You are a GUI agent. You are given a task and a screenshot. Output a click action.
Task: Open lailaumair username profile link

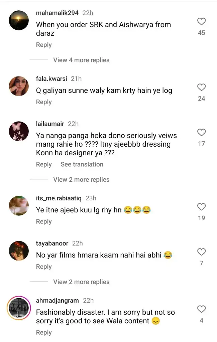(50, 124)
